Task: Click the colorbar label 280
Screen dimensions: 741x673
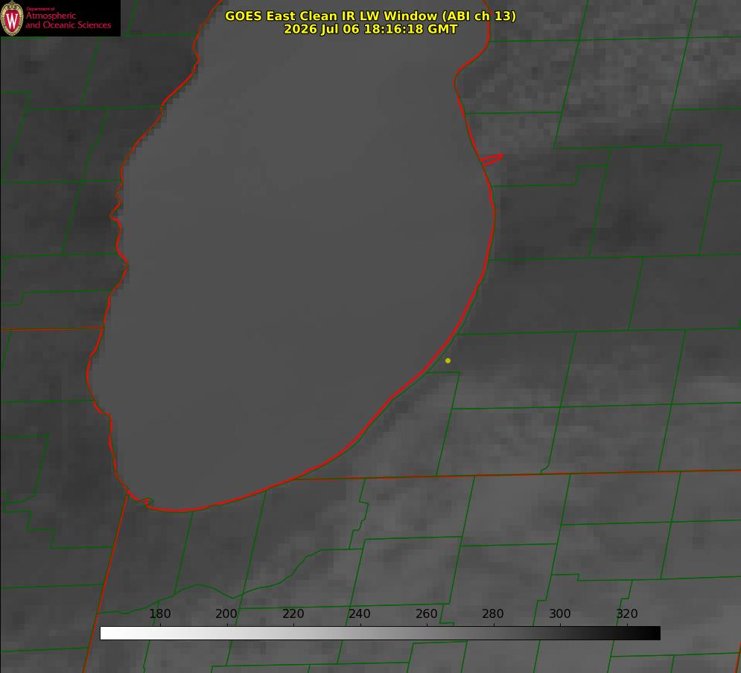Action: (x=493, y=613)
